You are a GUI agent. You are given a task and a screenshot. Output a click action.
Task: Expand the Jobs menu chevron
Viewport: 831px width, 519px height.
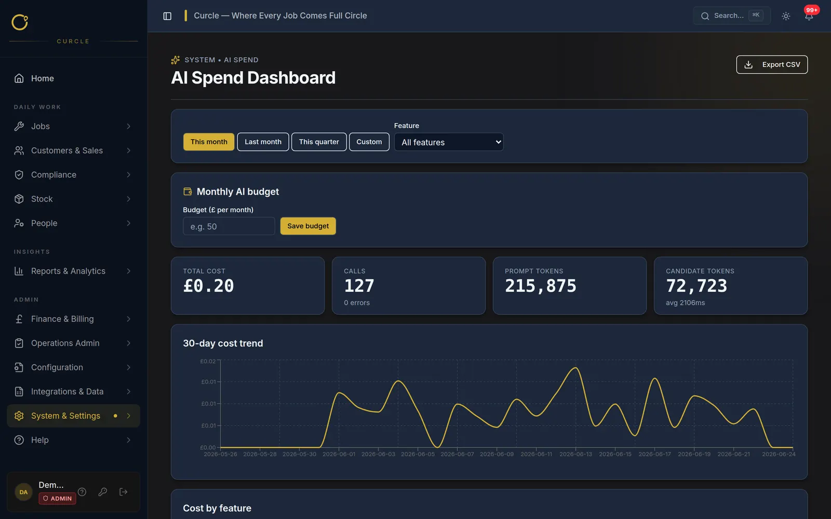pos(128,126)
